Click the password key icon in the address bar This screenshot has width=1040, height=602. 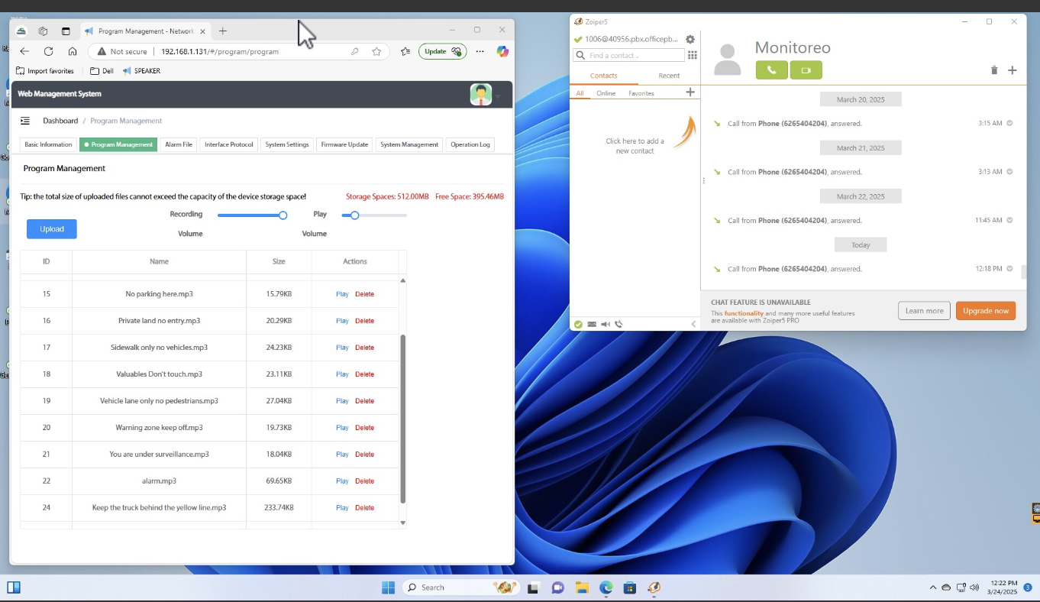tap(355, 51)
